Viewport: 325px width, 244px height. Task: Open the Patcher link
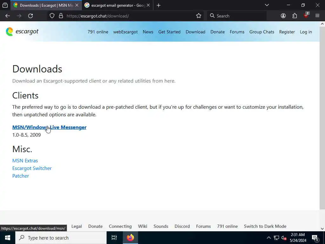pyautogui.click(x=21, y=176)
